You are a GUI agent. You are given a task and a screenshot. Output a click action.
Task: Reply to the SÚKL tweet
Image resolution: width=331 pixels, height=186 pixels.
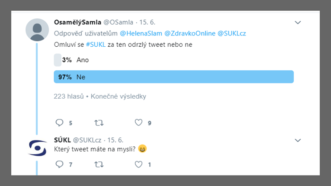[59, 164]
